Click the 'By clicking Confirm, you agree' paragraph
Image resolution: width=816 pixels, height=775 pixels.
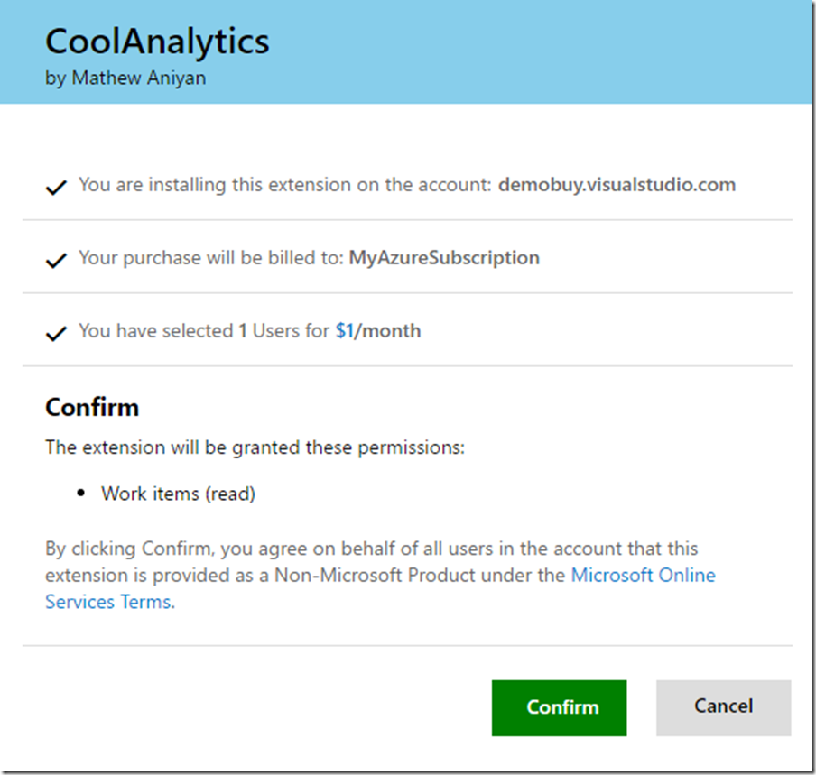coord(380,575)
